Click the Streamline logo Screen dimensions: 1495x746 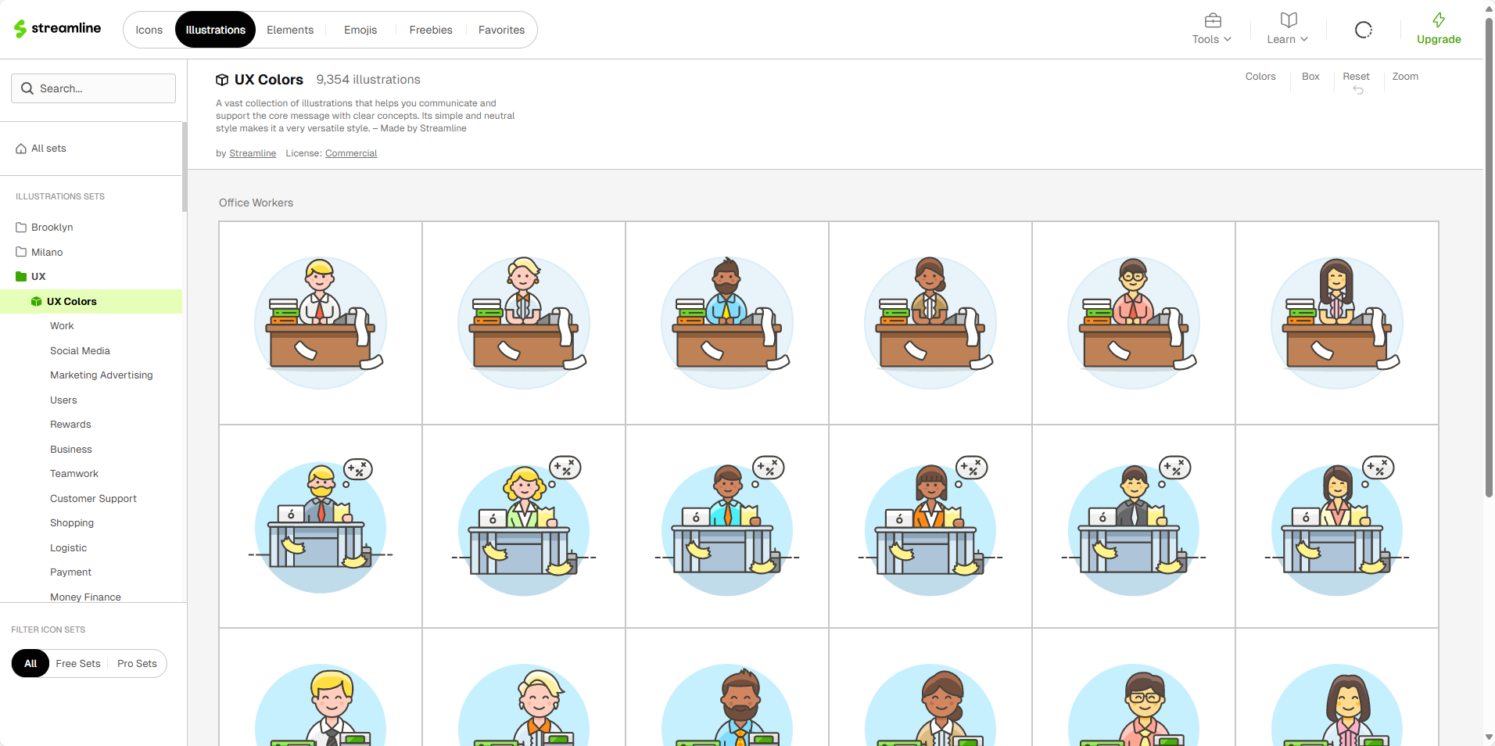(x=58, y=29)
